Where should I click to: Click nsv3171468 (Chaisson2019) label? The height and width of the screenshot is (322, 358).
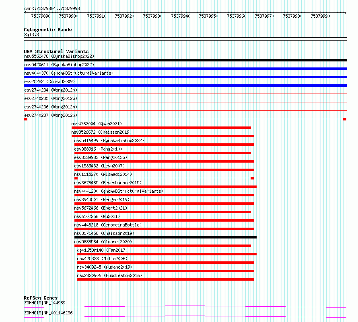[x=104, y=233]
